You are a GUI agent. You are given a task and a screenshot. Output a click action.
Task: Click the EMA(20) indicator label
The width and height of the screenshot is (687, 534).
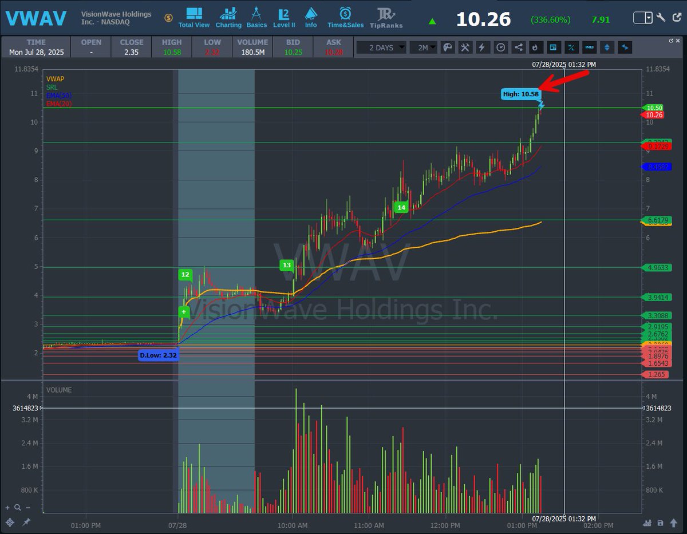[x=59, y=104]
